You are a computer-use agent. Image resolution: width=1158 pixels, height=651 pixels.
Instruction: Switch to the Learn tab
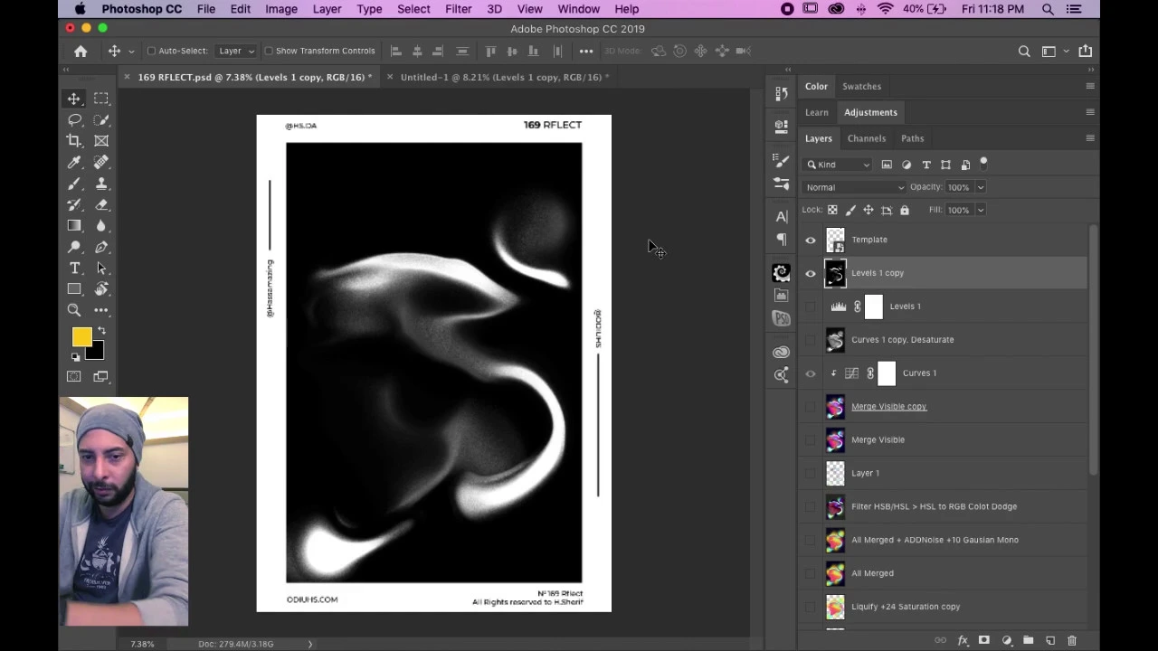point(817,112)
